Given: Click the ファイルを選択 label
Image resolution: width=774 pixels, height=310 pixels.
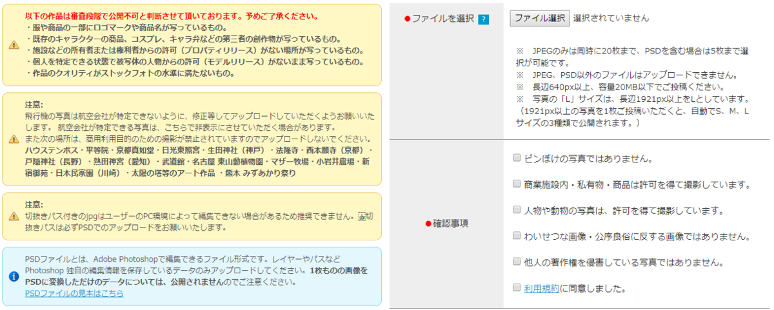Looking at the screenshot, I should (x=444, y=19).
